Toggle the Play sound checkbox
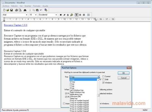The height and width of the screenshot is (112, 152). [x=66, y=97]
